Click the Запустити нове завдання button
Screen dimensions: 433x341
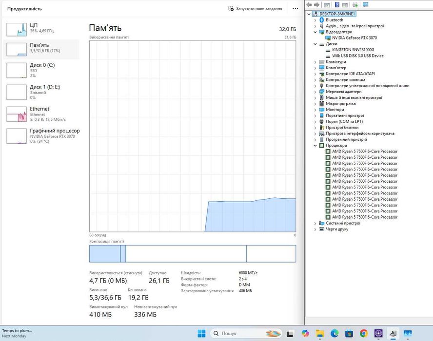point(255,9)
